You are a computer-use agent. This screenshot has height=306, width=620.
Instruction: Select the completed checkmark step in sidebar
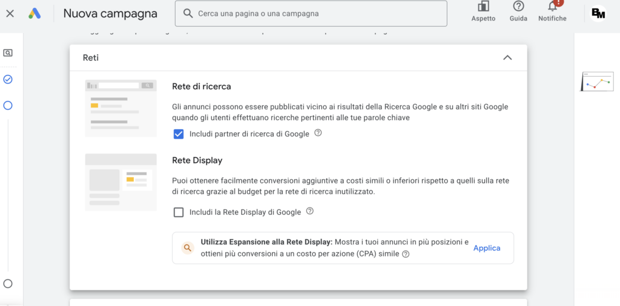coord(8,79)
